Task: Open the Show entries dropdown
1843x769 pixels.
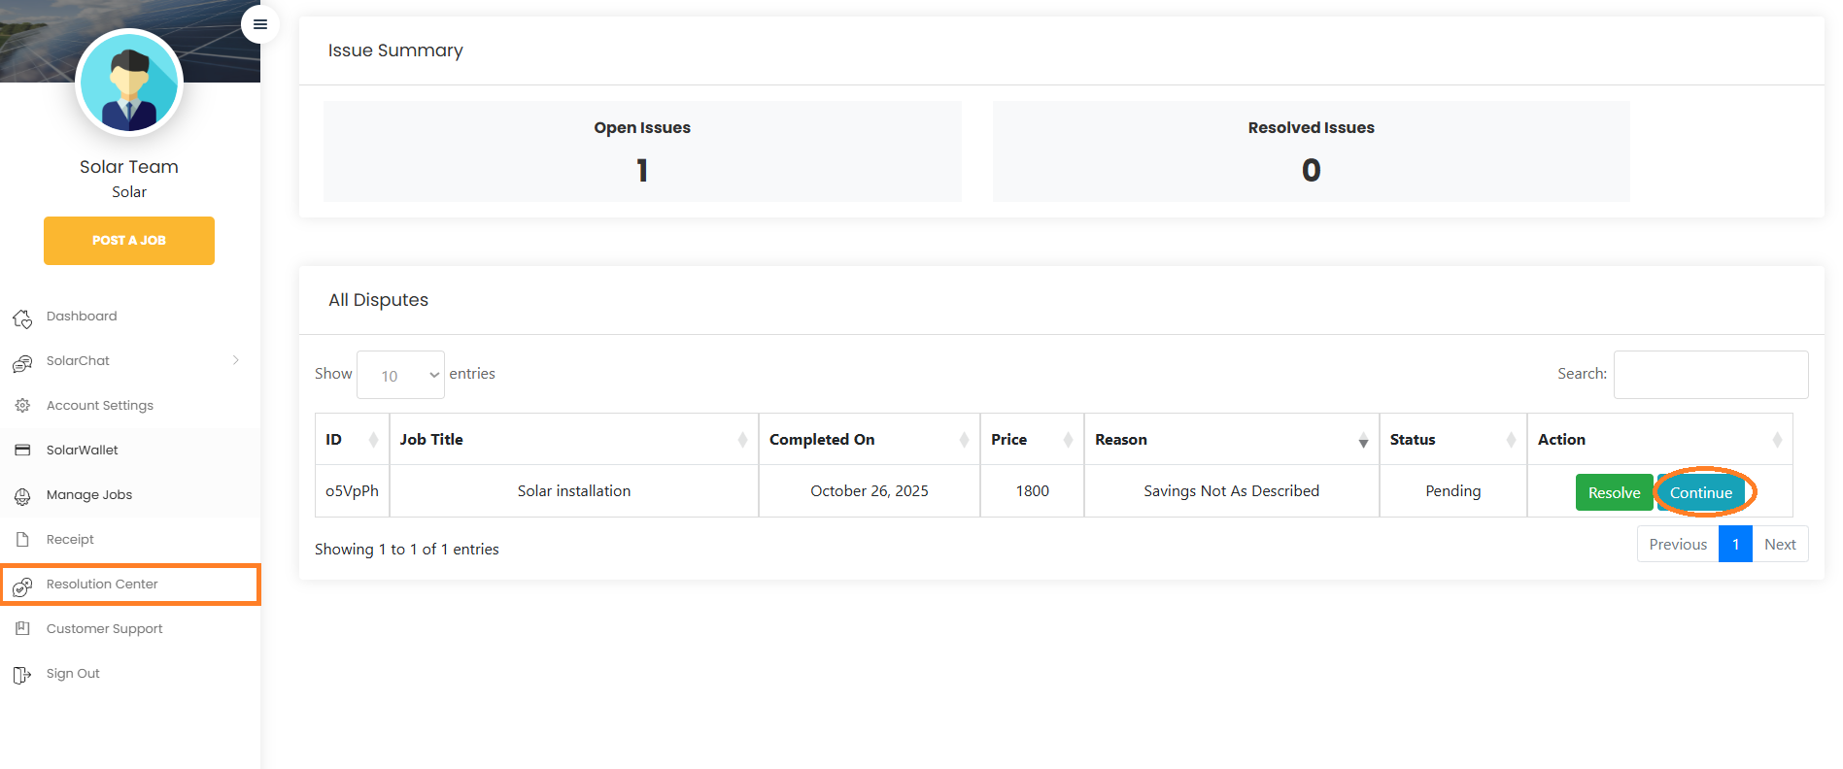Action: [x=400, y=375]
